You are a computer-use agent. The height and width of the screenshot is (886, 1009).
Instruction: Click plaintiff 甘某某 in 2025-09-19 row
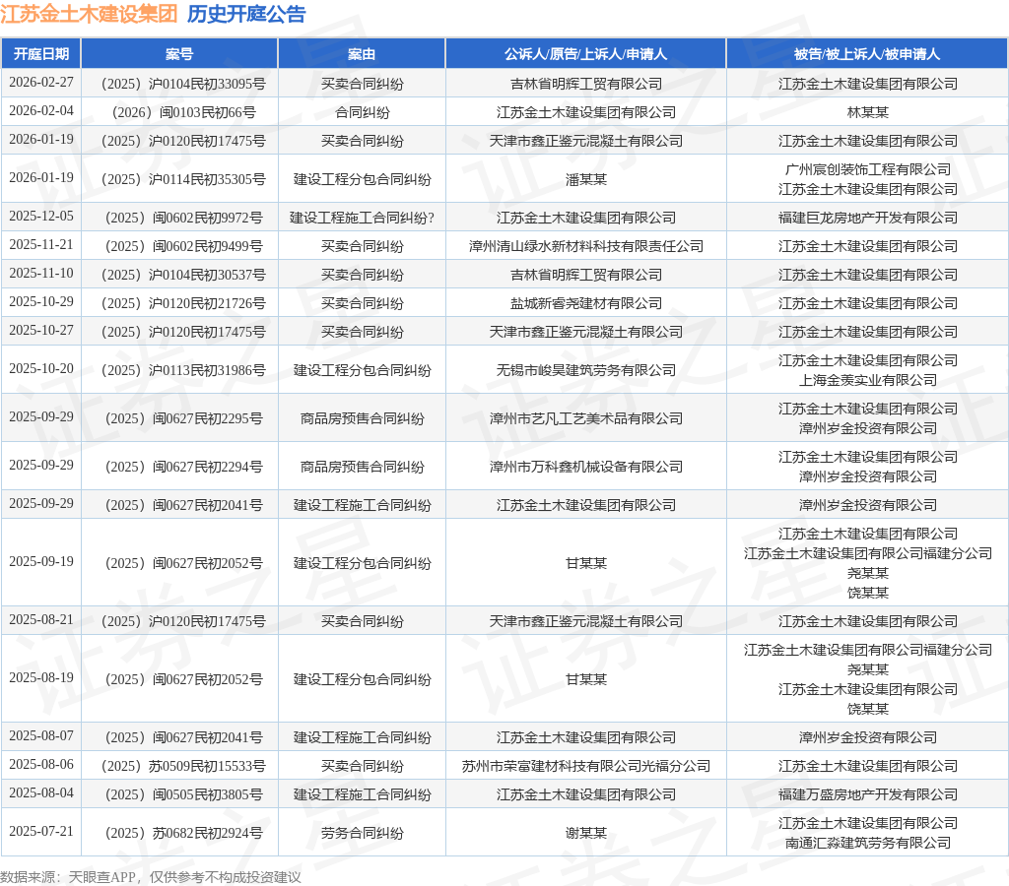pos(585,563)
